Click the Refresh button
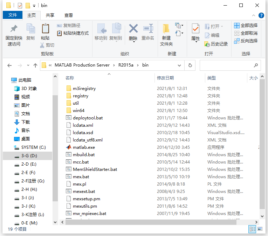 coord(190,65)
